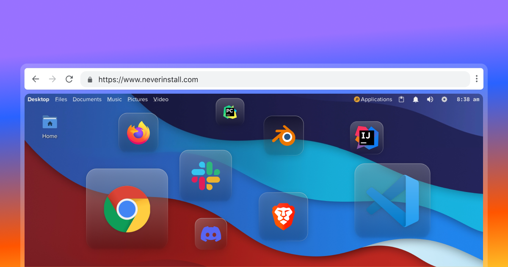Open the IntelliJ IDEA icon
Screen dimensions: 508x267
pyautogui.click(x=367, y=138)
